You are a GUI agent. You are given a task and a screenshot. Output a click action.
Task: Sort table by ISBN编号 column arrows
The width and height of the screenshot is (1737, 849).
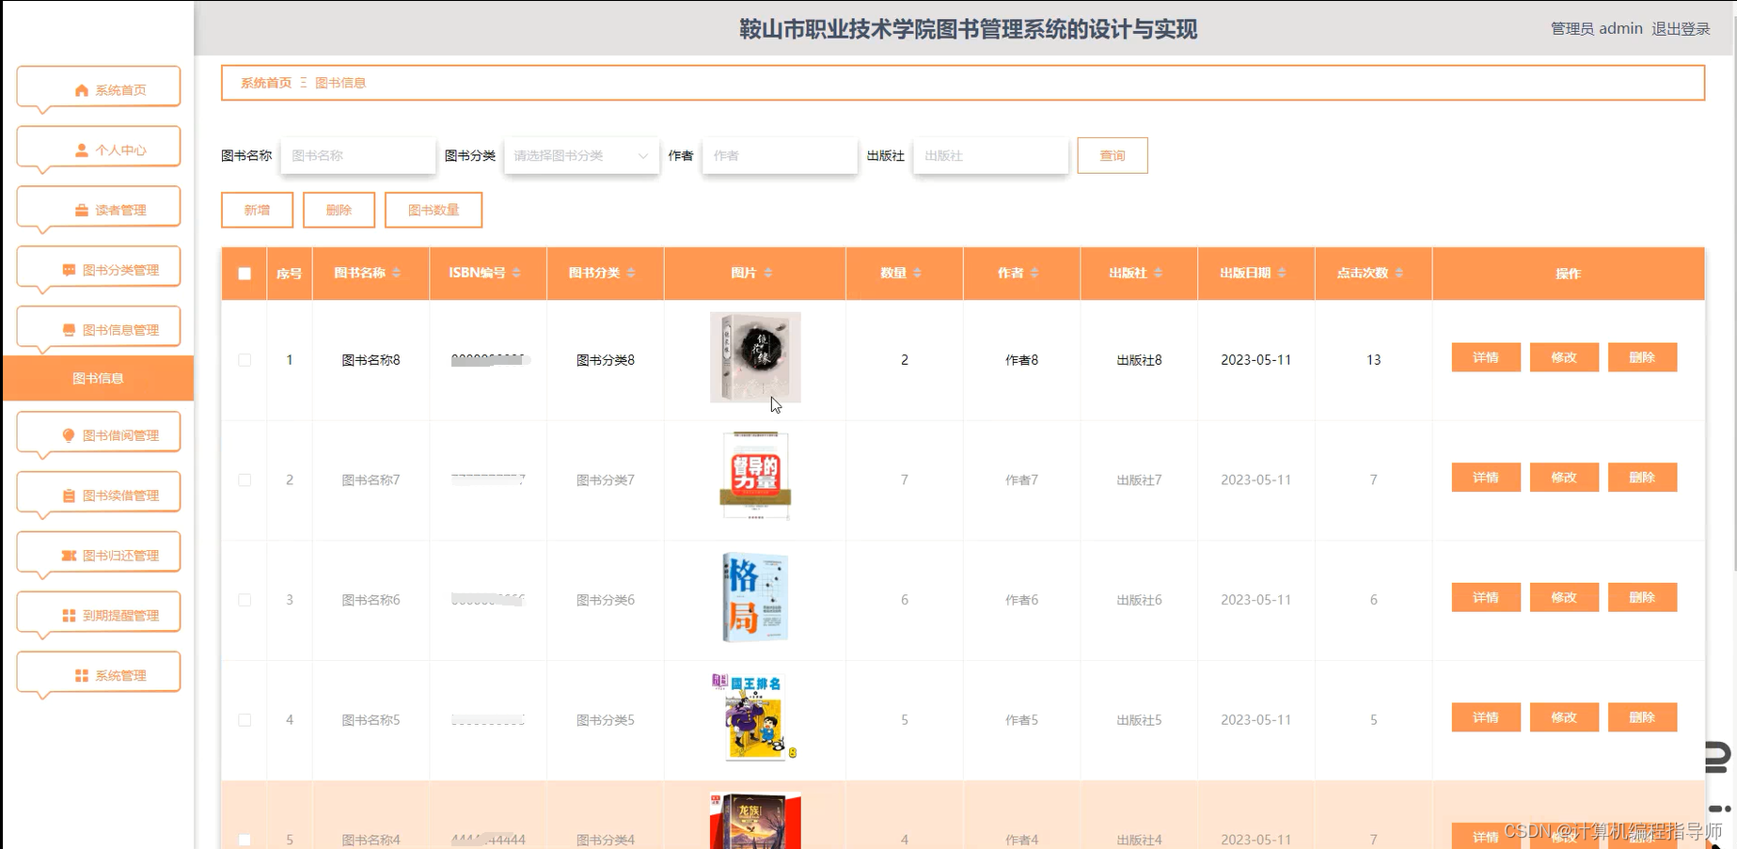tap(516, 273)
